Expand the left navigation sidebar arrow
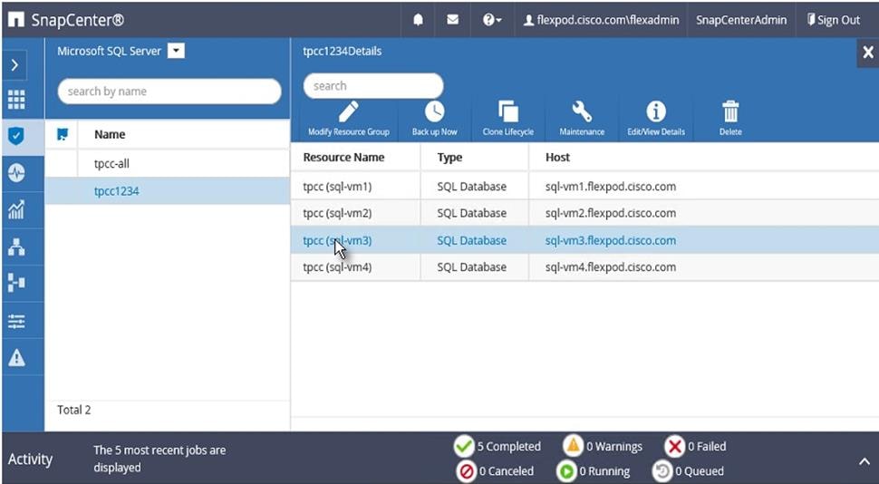The image size is (879, 484). coord(15,65)
